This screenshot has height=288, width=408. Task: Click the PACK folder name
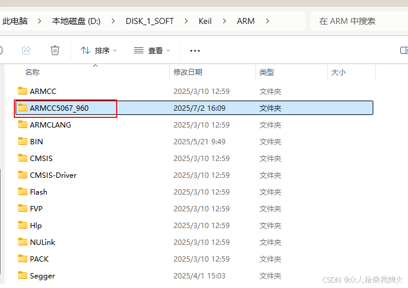coord(39,259)
